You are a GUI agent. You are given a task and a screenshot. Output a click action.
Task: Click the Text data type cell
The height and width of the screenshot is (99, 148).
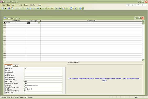[x=33, y=23]
